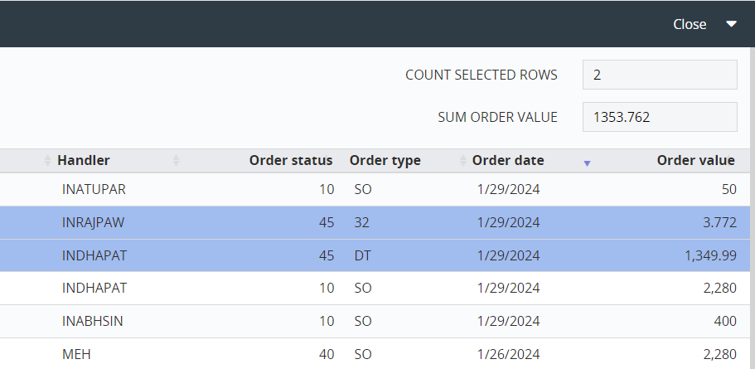Deselect the highlighted INDHAPAT DT row
This screenshot has width=755, height=369.
[378, 255]
